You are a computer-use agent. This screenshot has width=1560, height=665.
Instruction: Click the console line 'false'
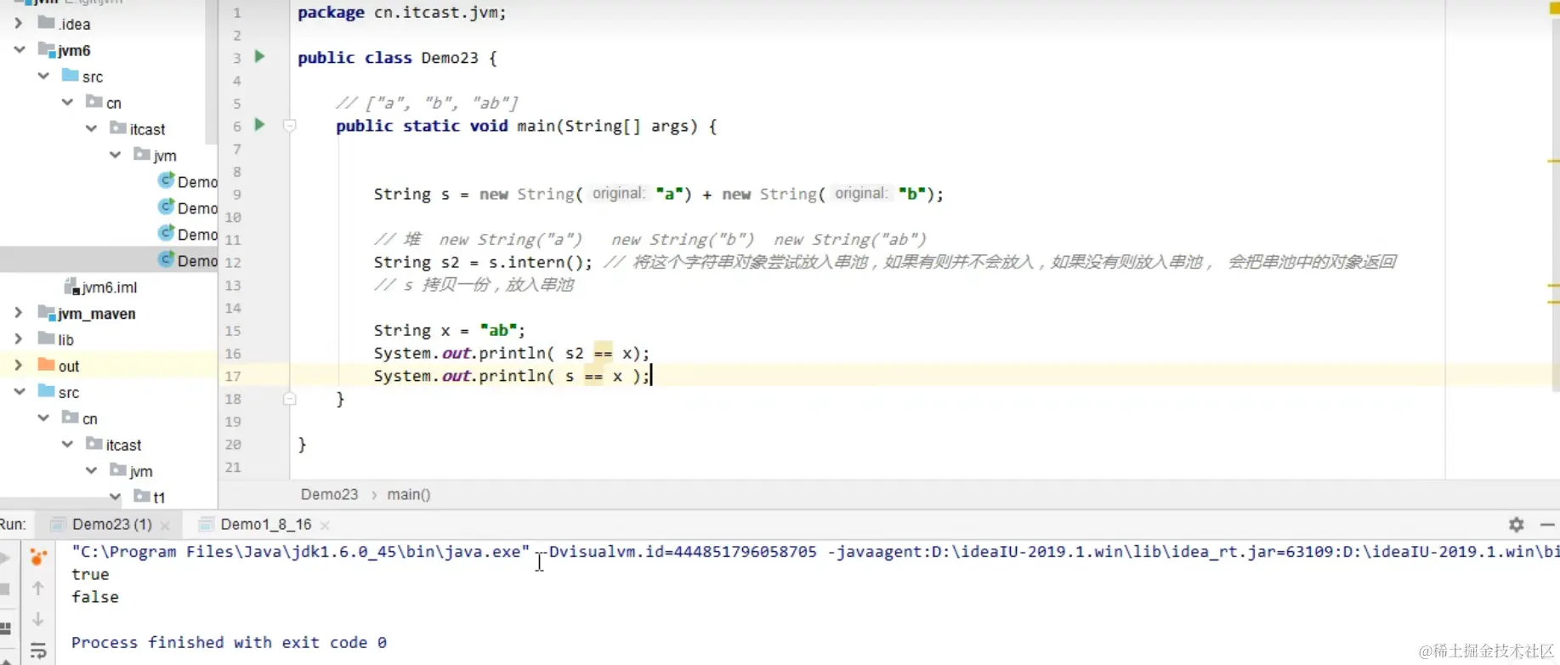click(x=95, y=597)
